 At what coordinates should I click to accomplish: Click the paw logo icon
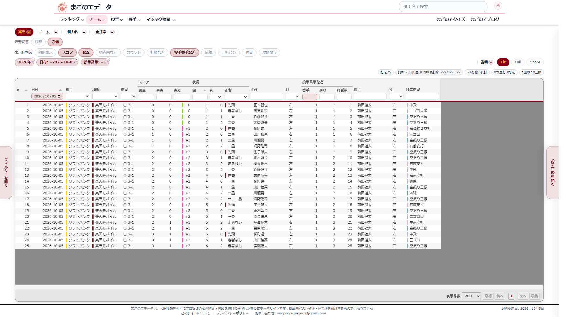coord(62,7)
